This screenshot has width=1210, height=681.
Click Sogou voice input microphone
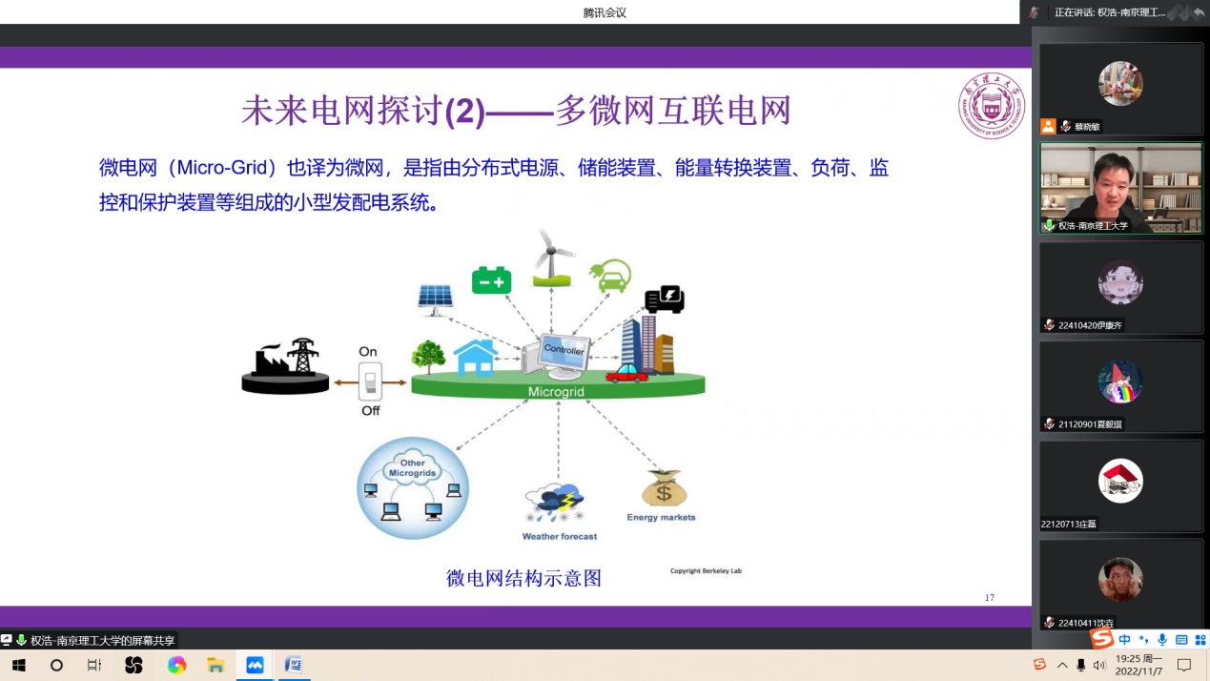pos(1161,639)
